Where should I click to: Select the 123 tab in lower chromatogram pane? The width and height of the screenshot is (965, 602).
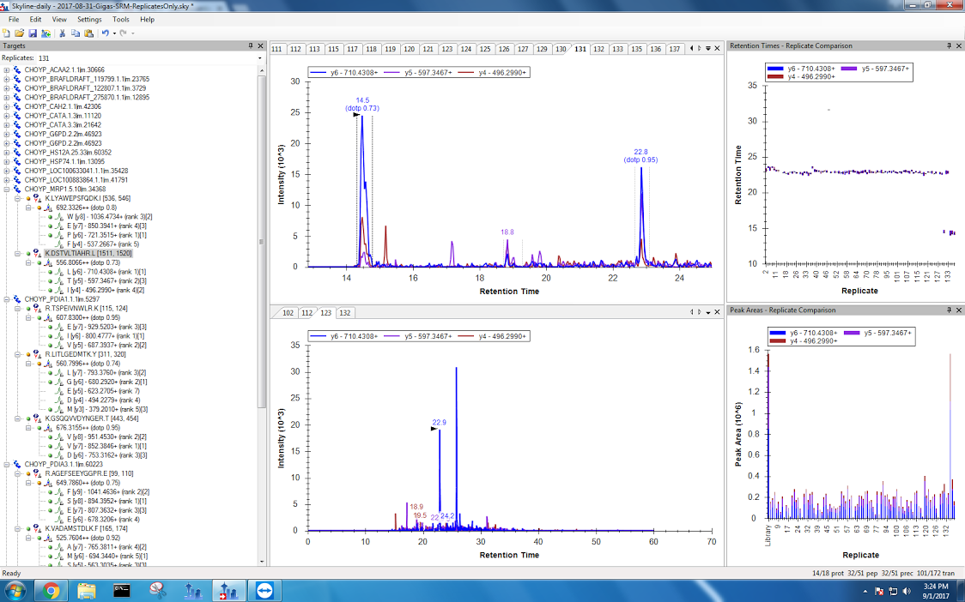[x=326, y=313]
